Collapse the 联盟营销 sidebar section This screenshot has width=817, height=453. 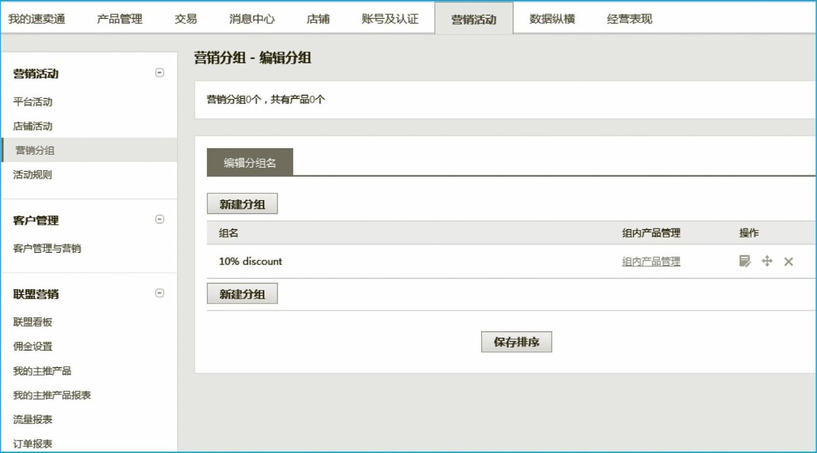pos(159,293)
